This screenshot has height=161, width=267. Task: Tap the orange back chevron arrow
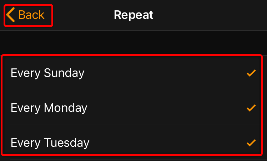10,15
